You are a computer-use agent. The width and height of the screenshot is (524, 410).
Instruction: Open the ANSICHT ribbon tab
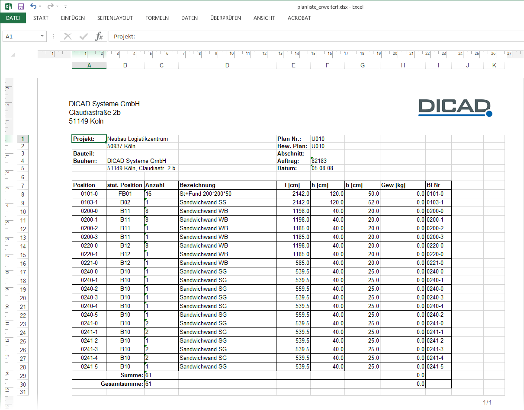click(264, 18)
